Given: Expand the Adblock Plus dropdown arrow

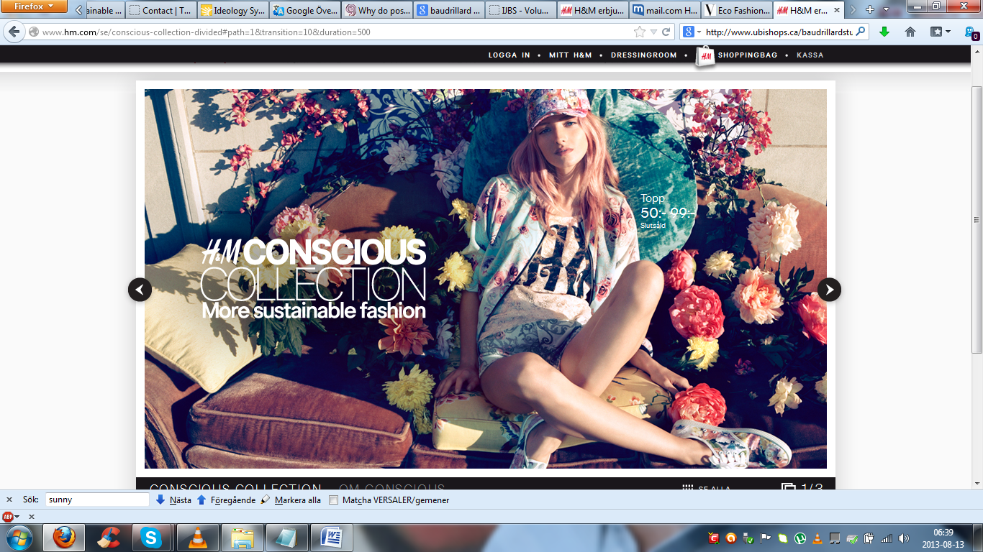Looking at the screenshot, I should point(17,517).
